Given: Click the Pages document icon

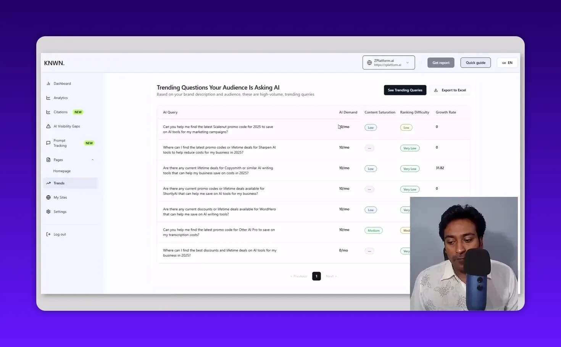Looking at the screenshot, I should pyautogui.click(x=48, y=159).
